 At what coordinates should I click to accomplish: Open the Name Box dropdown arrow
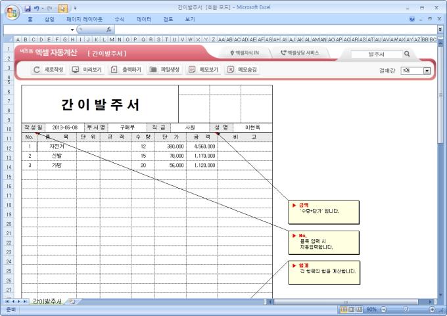[x=72, y=30]
